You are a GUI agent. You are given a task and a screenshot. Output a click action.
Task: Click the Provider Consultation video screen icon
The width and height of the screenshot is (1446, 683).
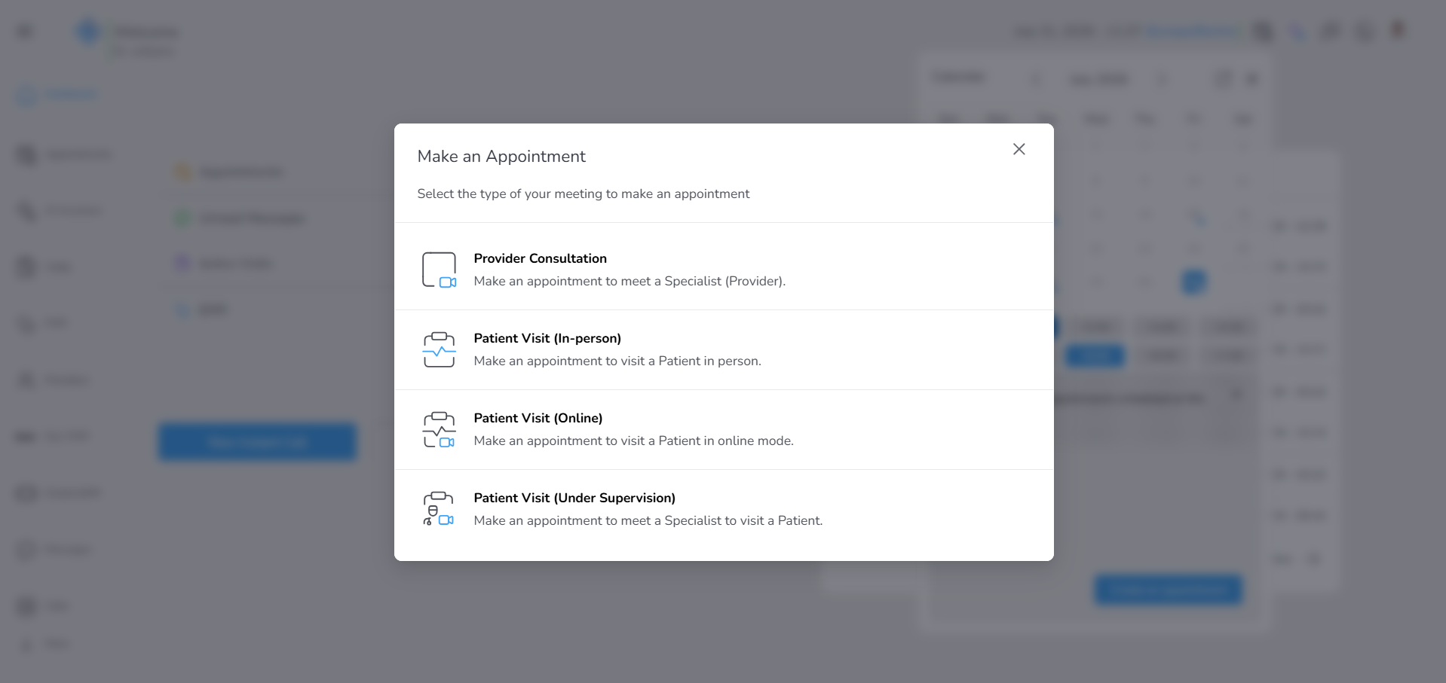coord(439,270)
